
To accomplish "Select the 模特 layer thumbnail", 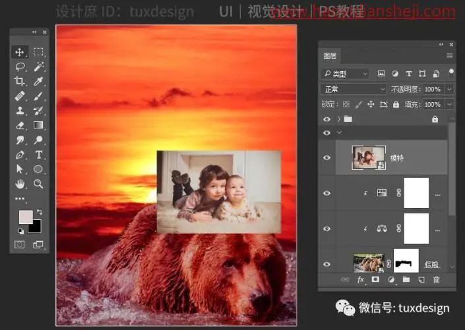I will 369,157.
